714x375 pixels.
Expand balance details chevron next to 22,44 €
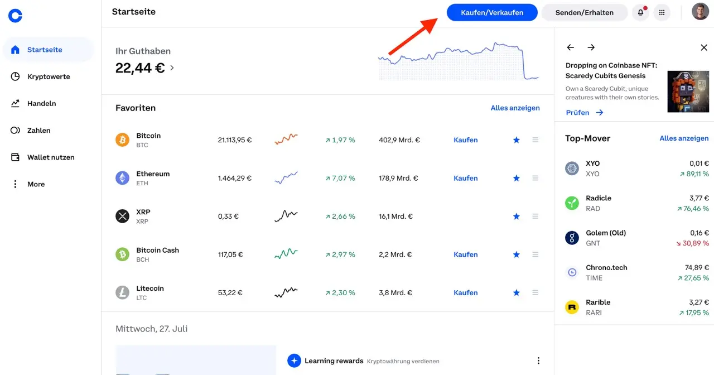click(172, 68)
